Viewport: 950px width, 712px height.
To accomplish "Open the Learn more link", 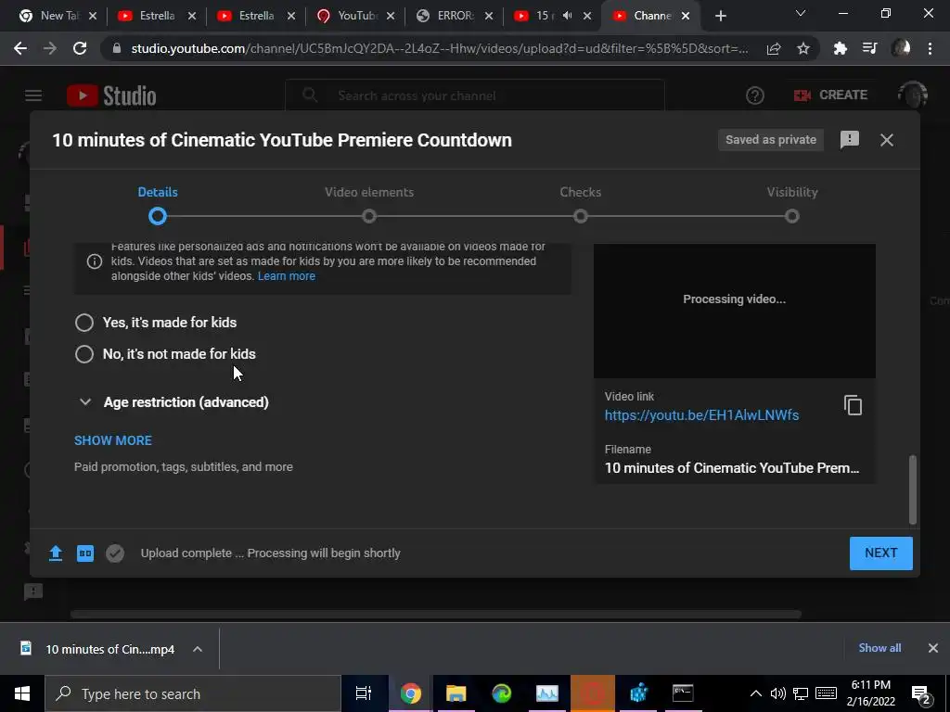I will (x=287, y=276).
